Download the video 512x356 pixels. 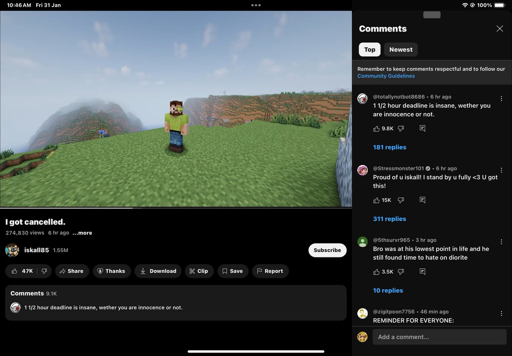point(158,271)
